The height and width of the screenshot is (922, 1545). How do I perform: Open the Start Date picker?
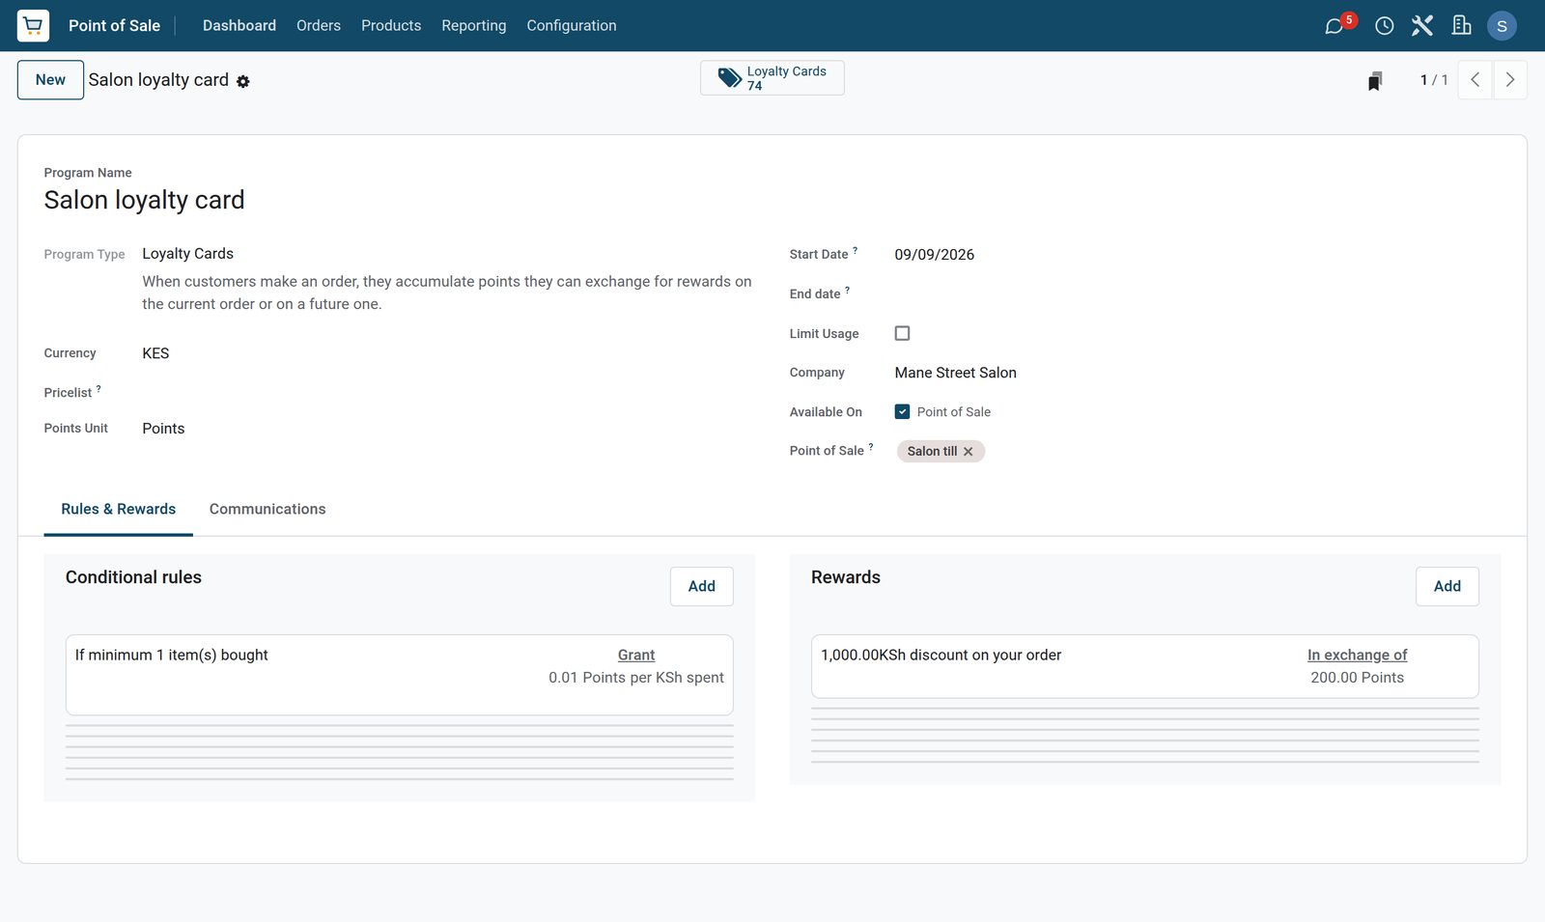coord(1197,255)
